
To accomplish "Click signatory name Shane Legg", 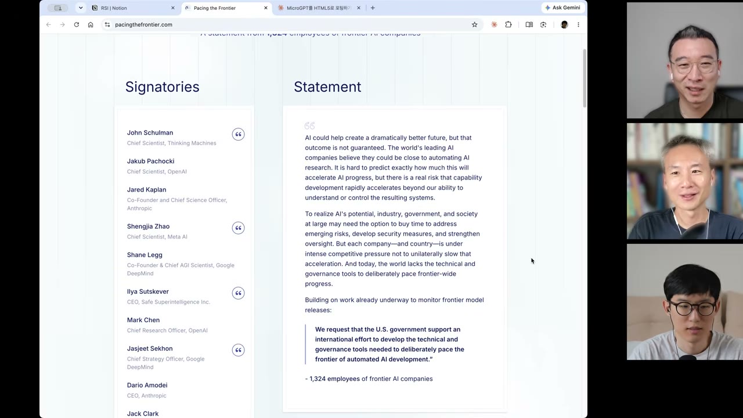I will (145, 254).
